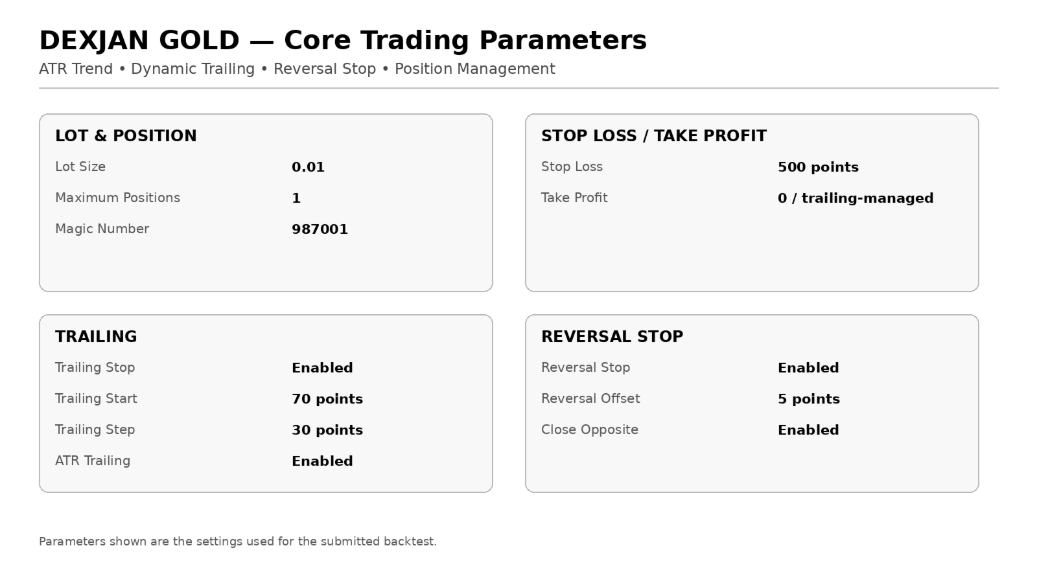Toggle the Reversal Stop Enabled setting

808,368
